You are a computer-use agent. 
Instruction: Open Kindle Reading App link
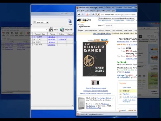[x=93, y=108]
